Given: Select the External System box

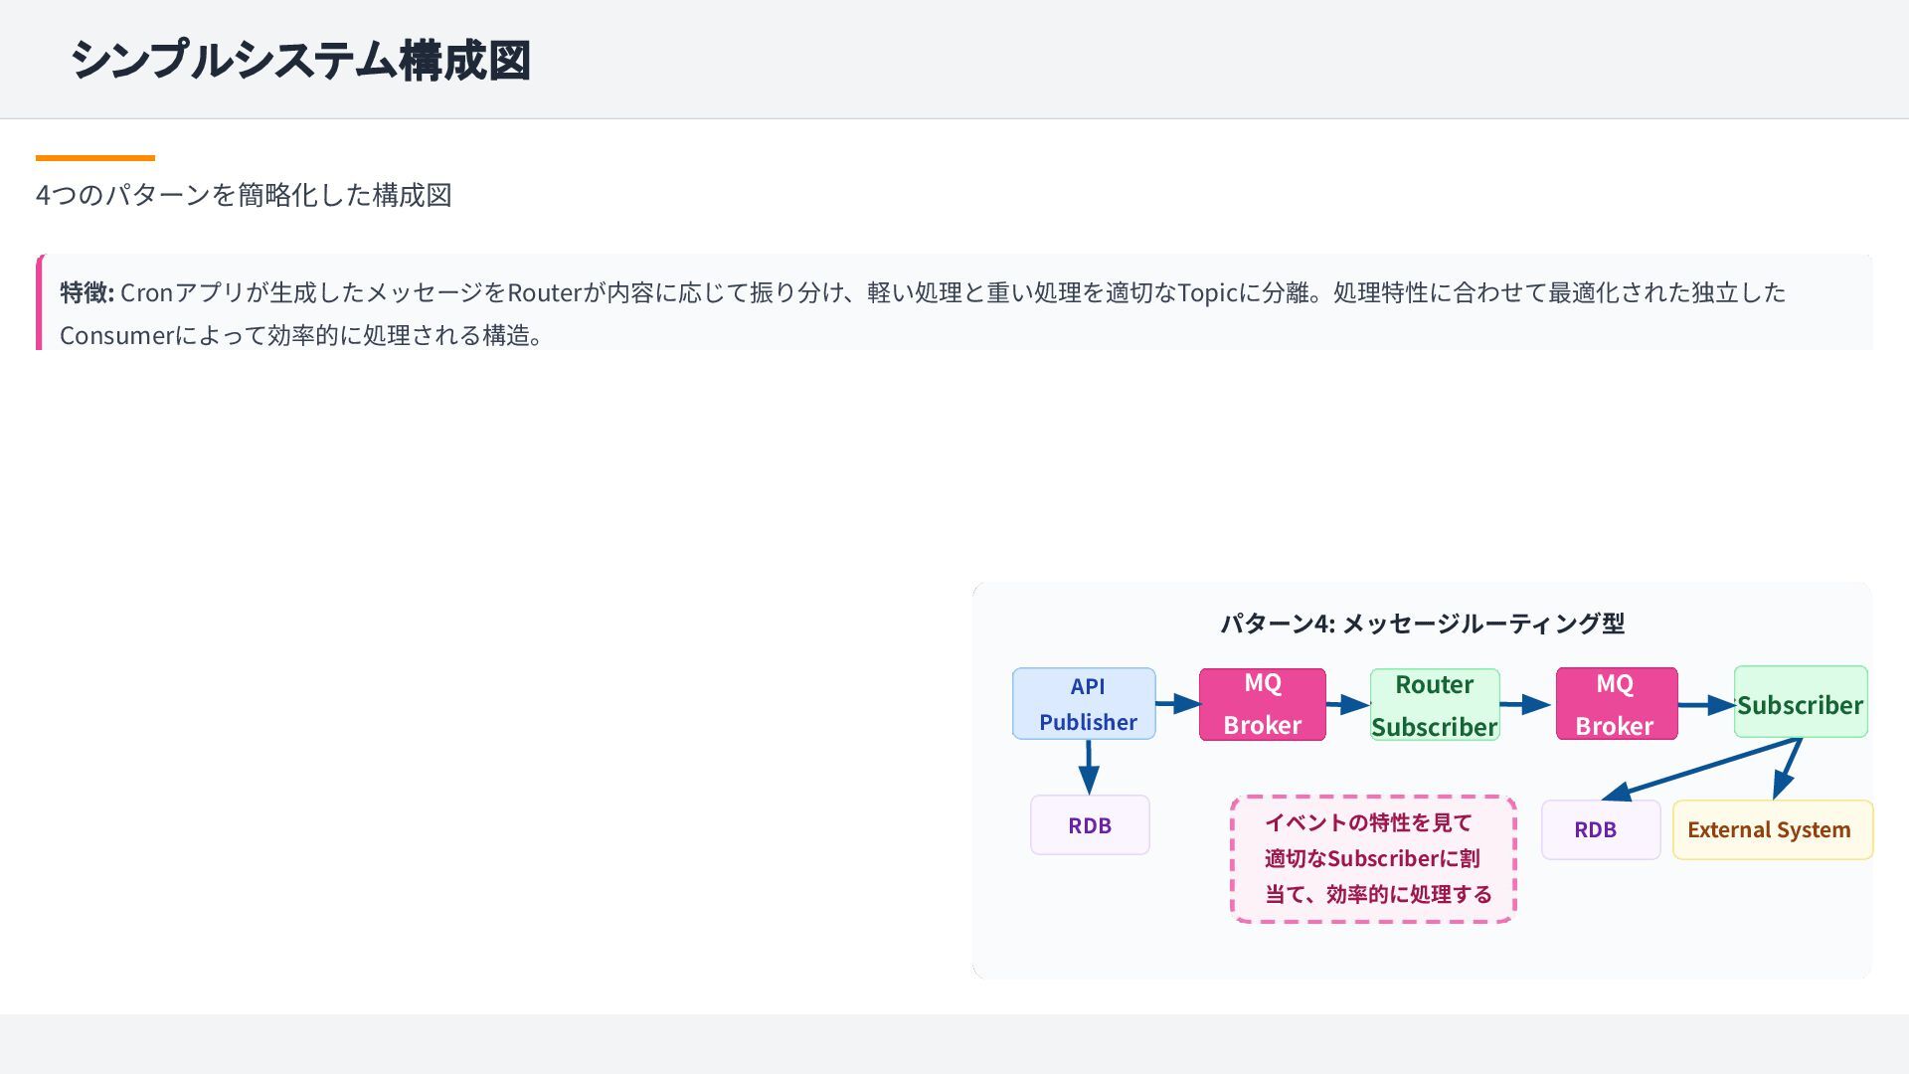Looking at the screenshot, I should (1772, 829).
